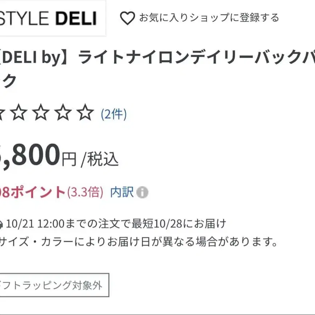Click the 800円 税込 price text
Viewport: 315px width, 315px height.
pos(59,156)
